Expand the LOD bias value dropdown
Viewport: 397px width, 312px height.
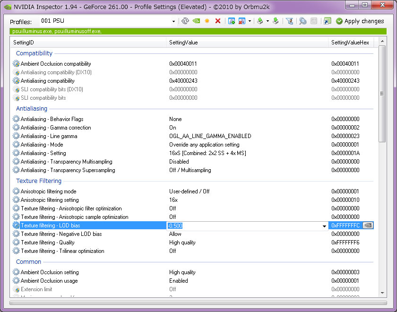(x=324, y=226)
